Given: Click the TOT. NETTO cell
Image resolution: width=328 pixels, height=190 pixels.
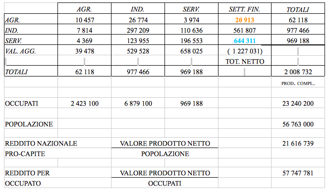Looking at the screenshot, I should (x=245, y=62).
